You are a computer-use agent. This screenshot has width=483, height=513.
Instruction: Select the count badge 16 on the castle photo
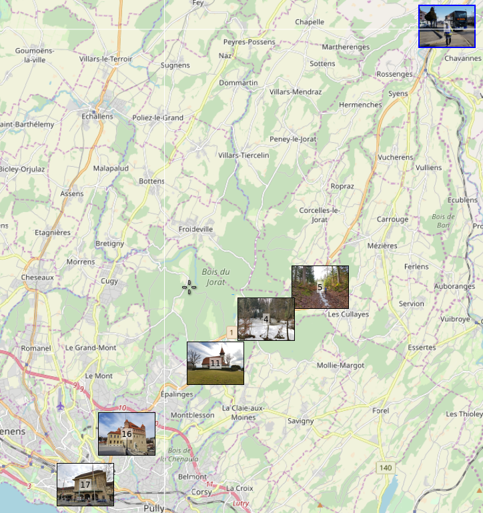click(x=127, y=434)
